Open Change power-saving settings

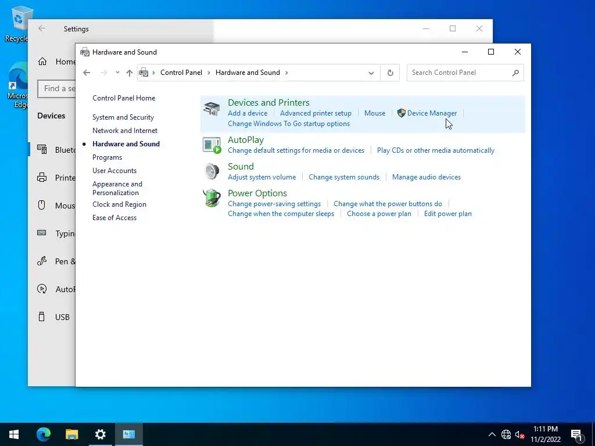pos(274,204)
